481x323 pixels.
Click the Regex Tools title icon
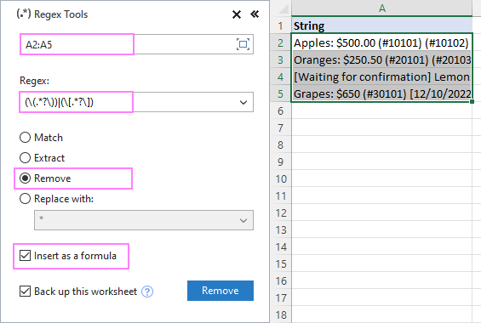24,14
